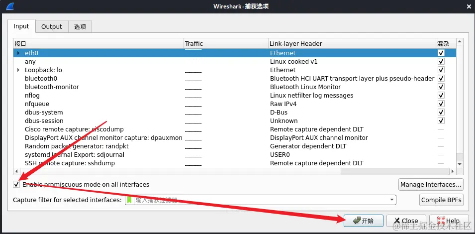Select the any interface row
The width and height of the screenshot is (475, 234).
point(235,62)
